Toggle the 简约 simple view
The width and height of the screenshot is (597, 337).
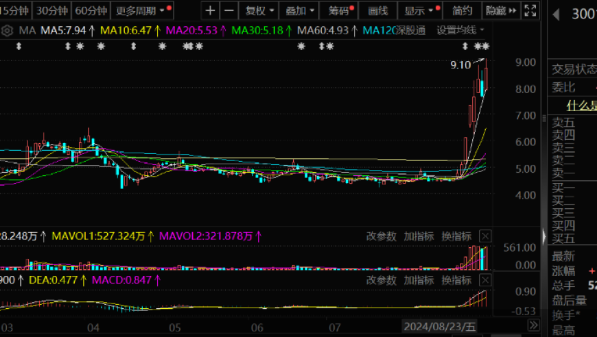461,10
